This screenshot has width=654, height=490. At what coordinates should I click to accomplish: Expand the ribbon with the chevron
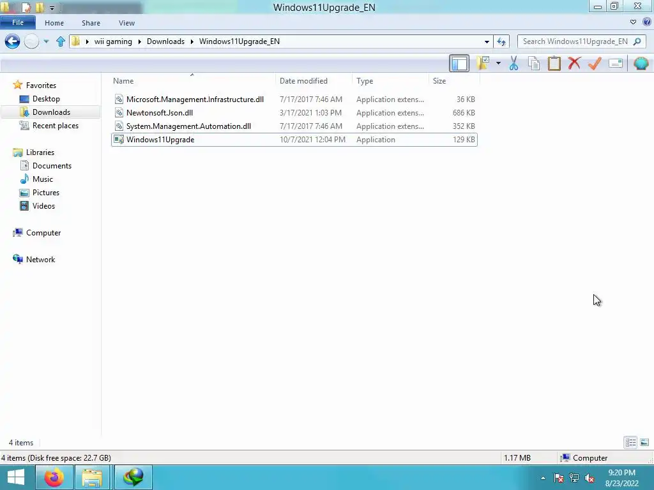633,22
